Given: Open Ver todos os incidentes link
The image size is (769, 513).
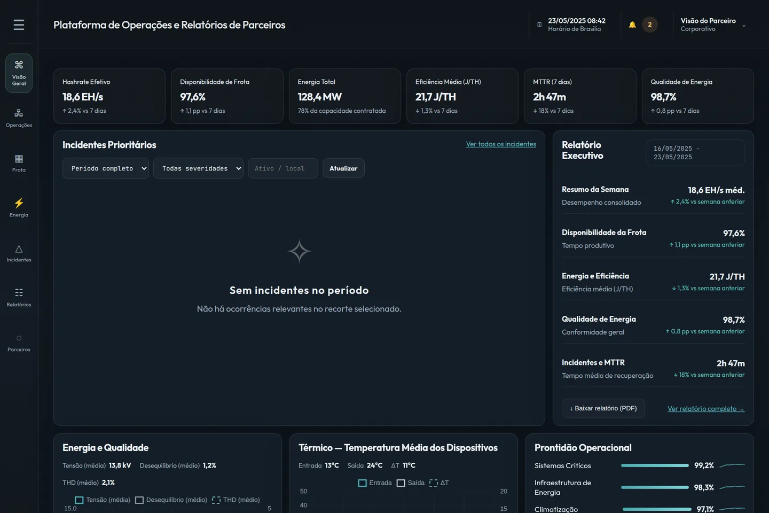Looking at the screenshot, I should coord(501,144).
